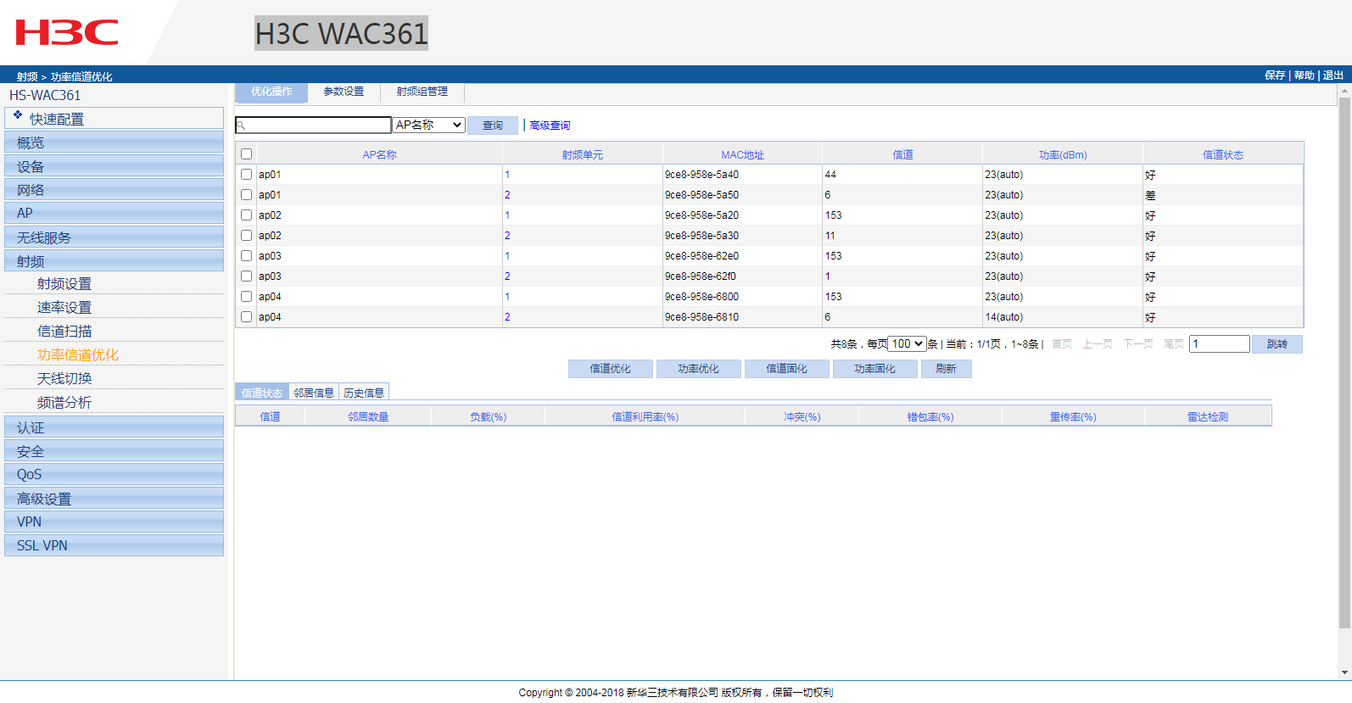The width and height of the screenshot is (1352, 703).
Task: Expand the 高级设置 sidebar section
Action: pos(114,499)
